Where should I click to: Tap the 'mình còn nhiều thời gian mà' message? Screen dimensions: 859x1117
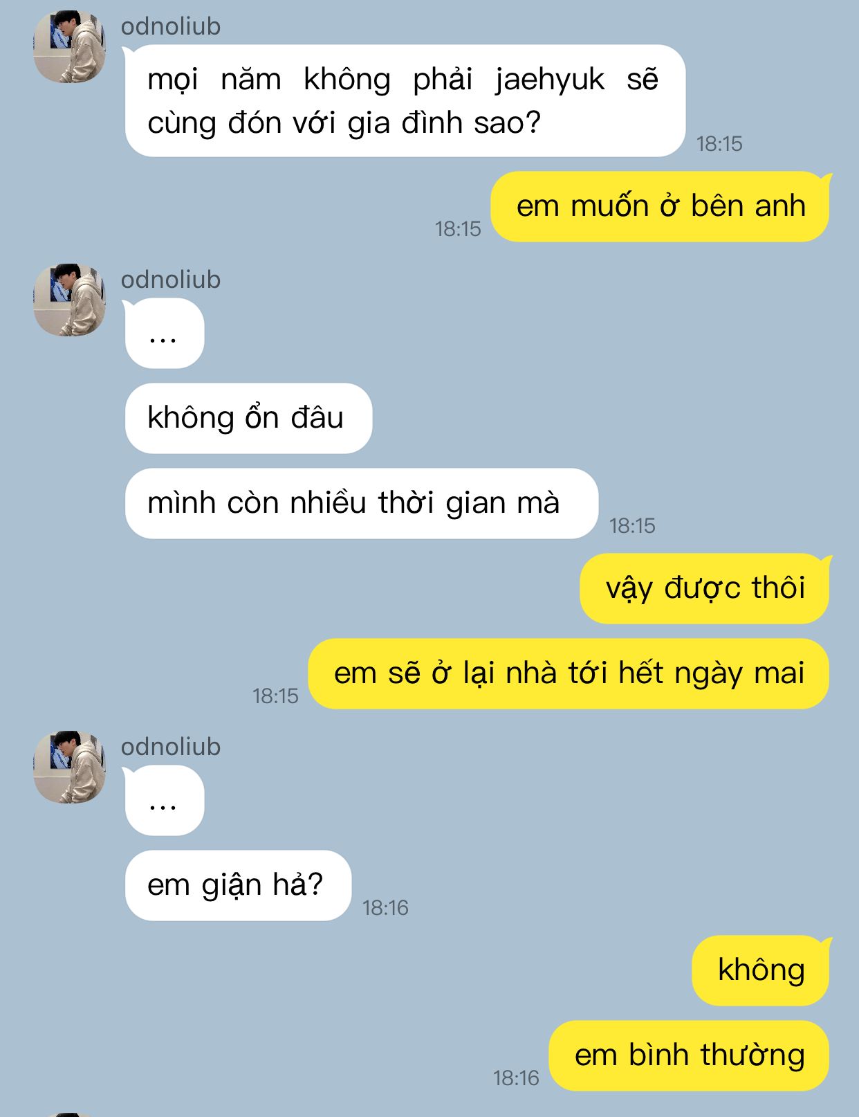point(361,504)
